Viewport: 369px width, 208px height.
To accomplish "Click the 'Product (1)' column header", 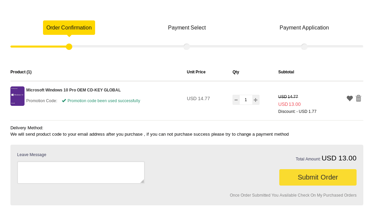I will point(21,72).
